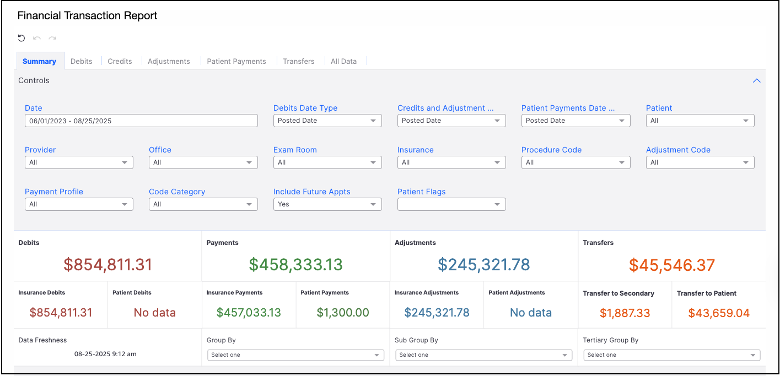The width and height of the screenshot is (780, 376).
Task: Open the Tertiary Group By selector
Action: (672, 355)
